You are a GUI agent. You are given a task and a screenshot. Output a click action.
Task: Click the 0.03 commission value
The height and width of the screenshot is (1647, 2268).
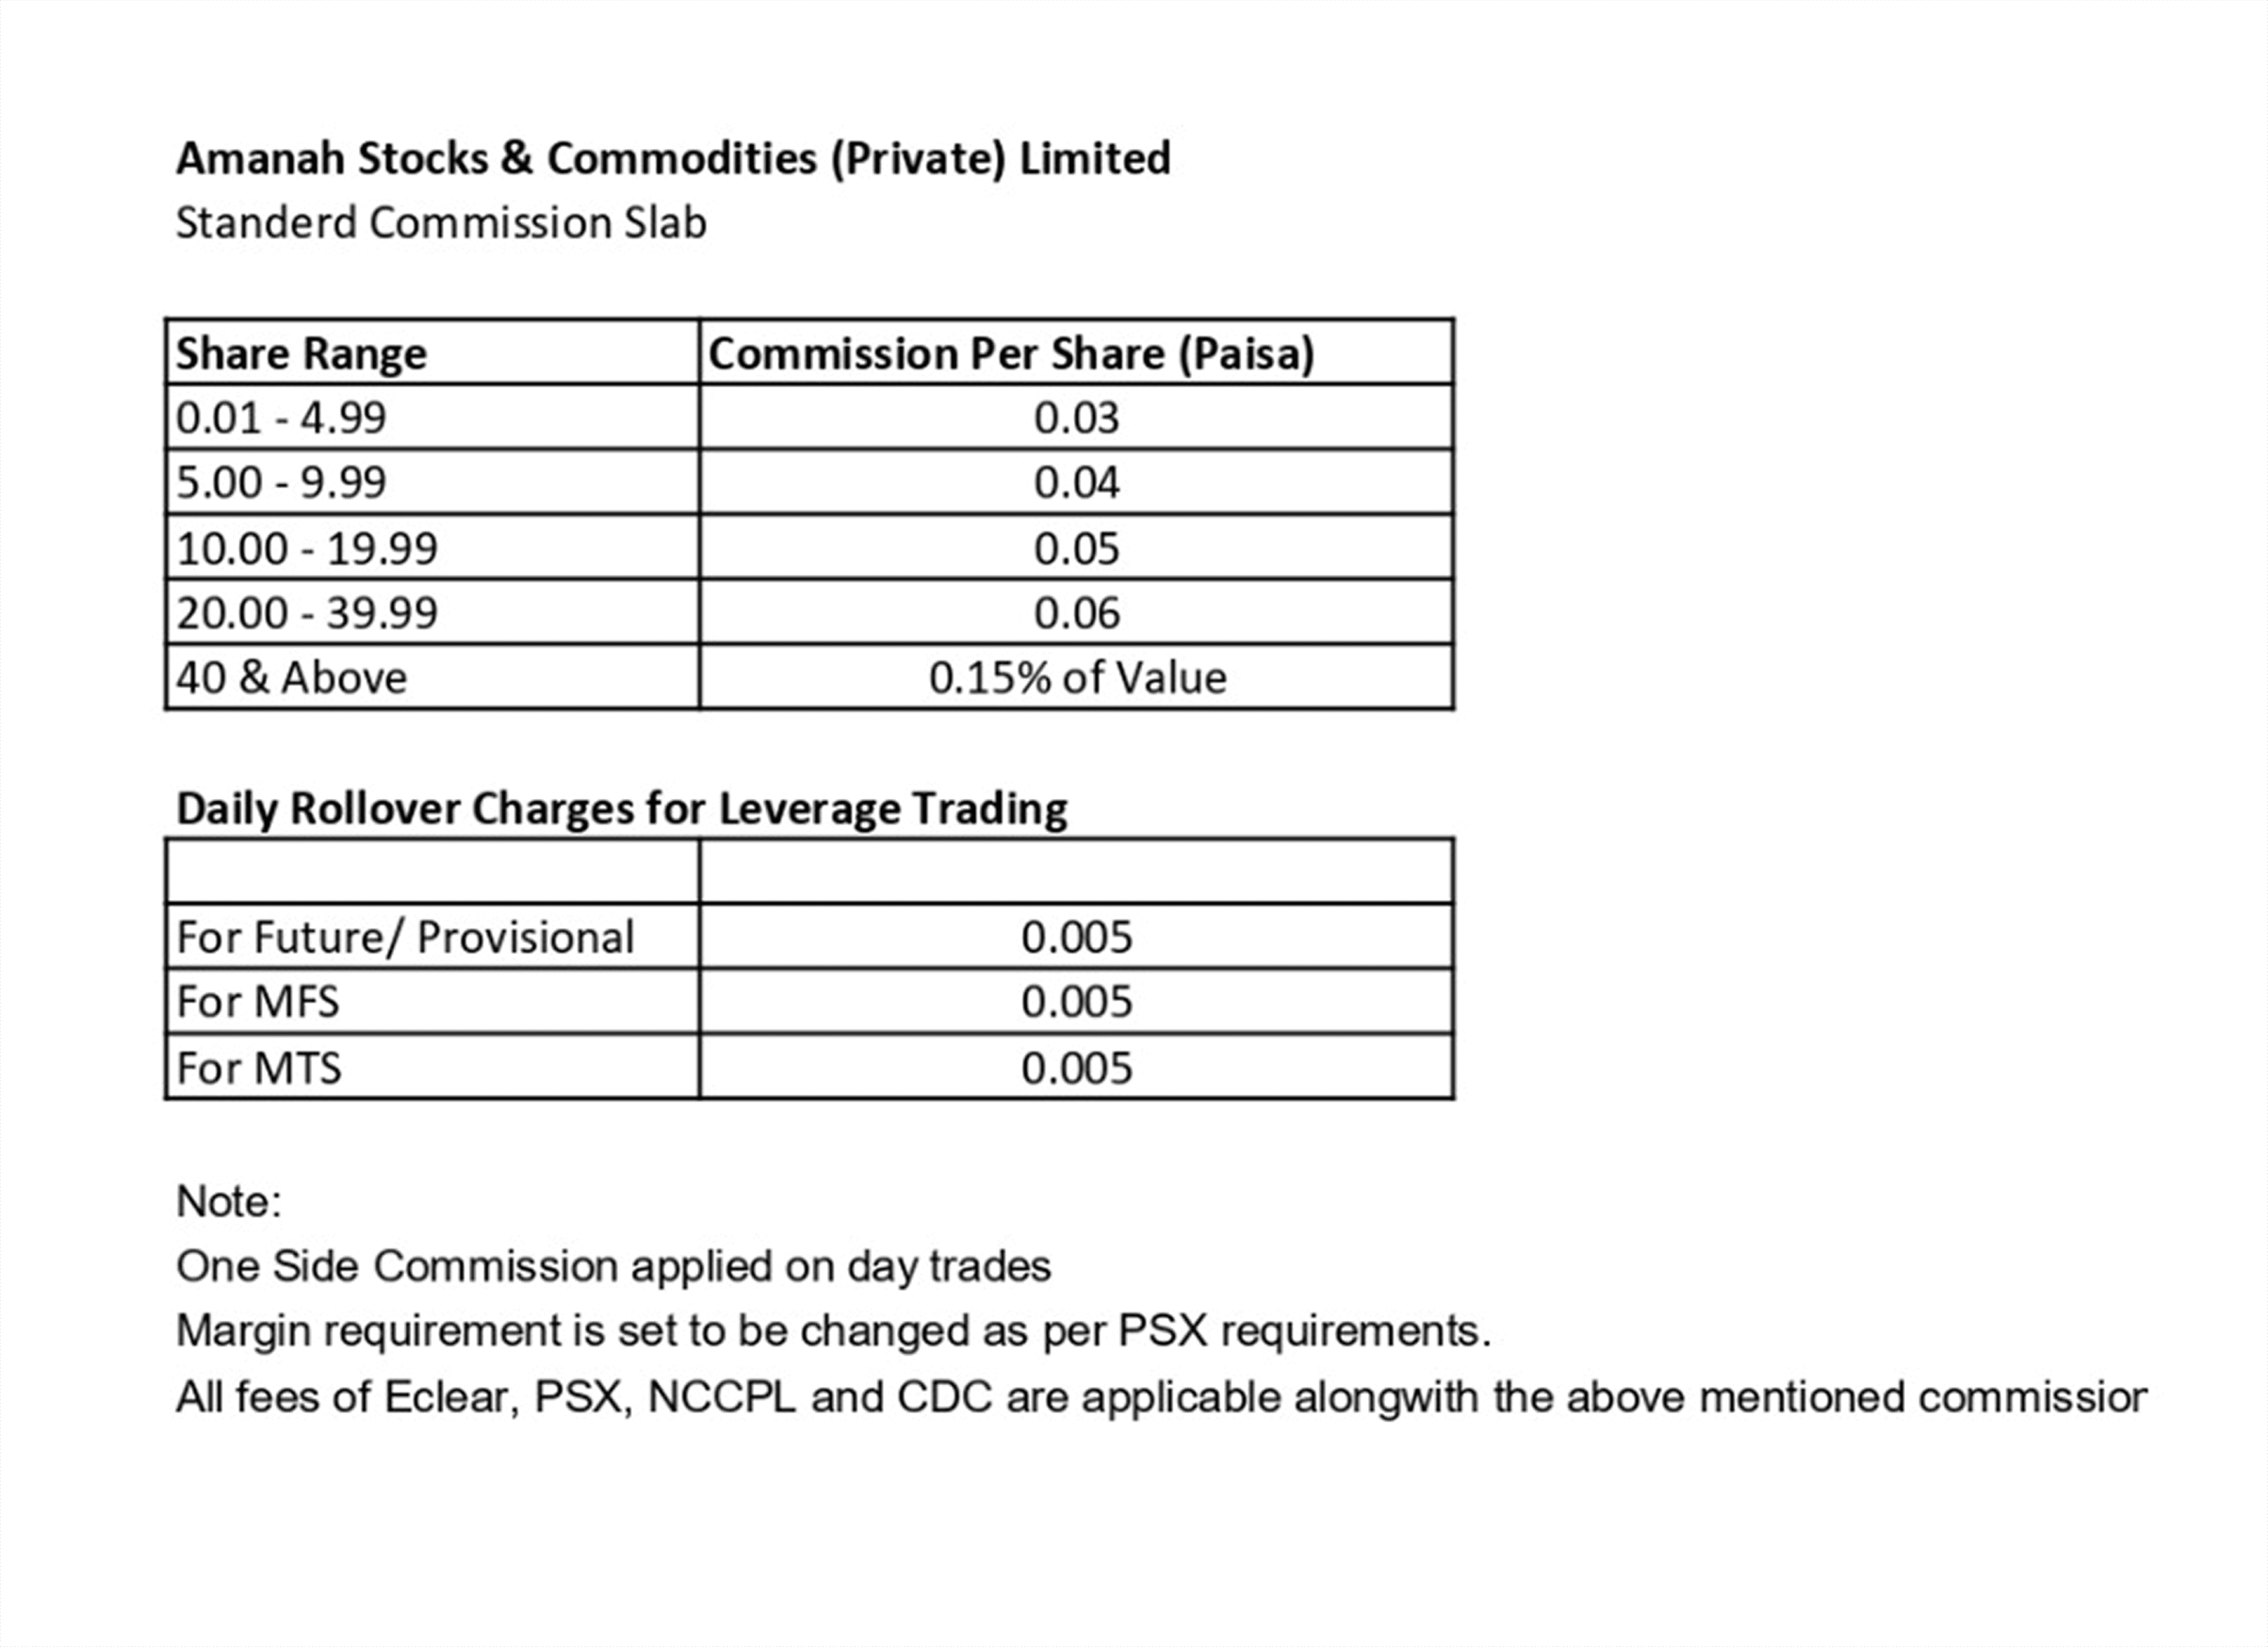point(1076,417)
